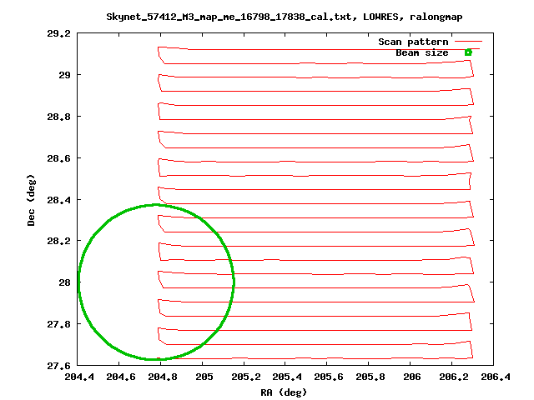
Task: Click the 28.2 Dec axis tick label
Action: 59,241
